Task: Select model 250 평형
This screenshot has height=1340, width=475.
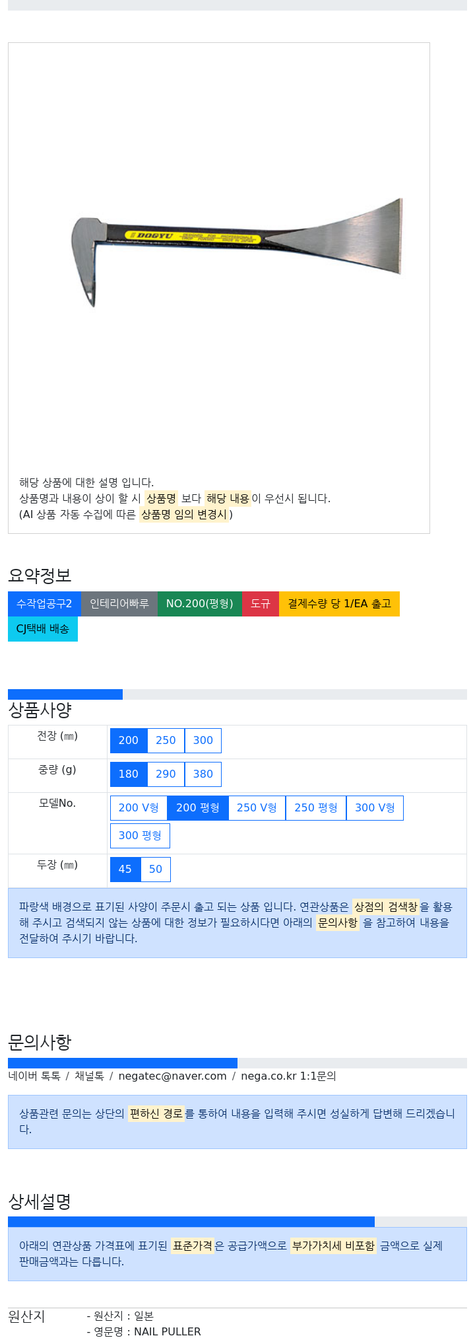Action: pos(316,808)
